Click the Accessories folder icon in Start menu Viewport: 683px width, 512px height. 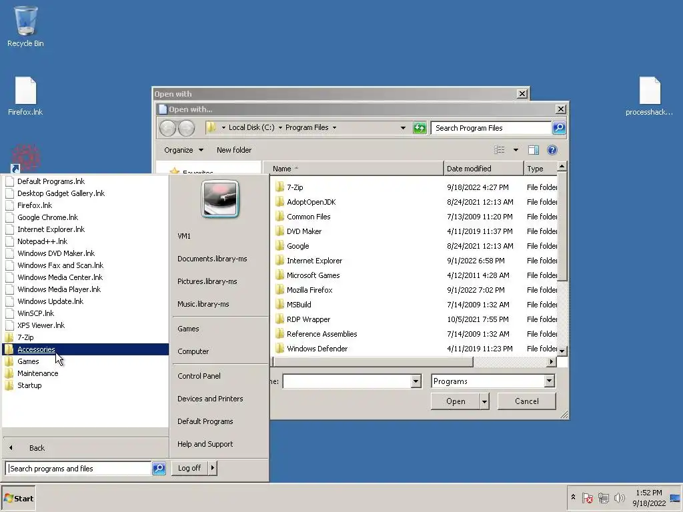pyautogui.click(x=9, y=349)
